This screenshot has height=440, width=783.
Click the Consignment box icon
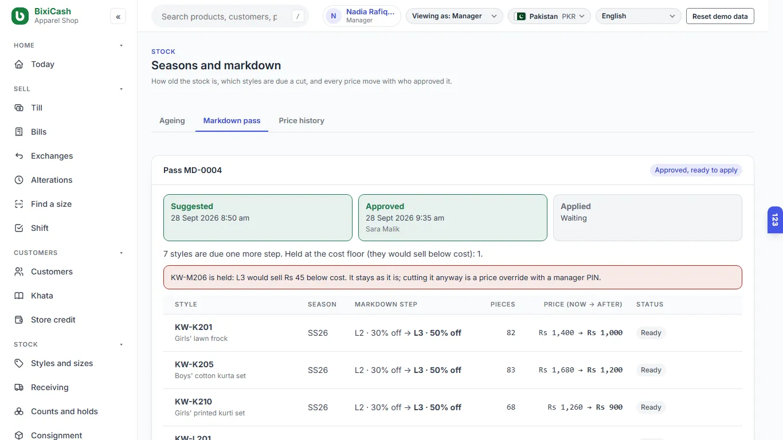pos(19,435)
